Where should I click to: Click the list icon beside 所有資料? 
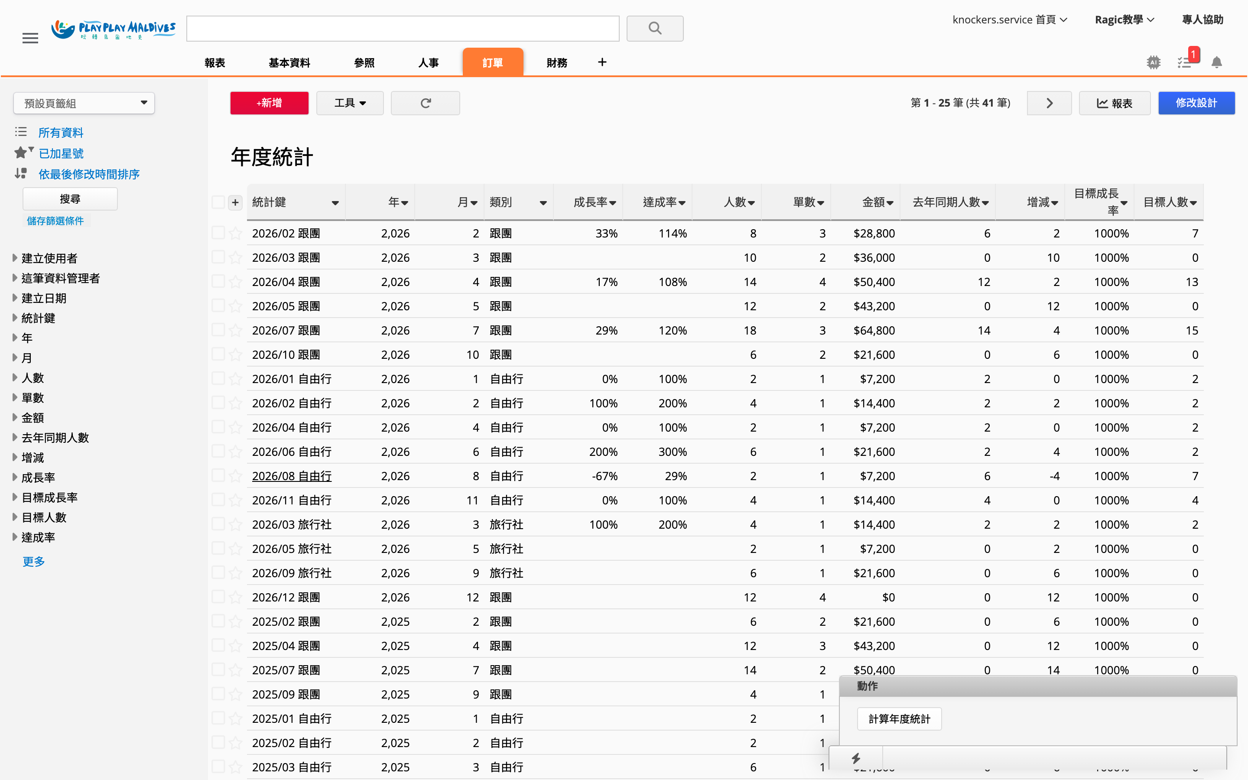[x=21, y=132]
